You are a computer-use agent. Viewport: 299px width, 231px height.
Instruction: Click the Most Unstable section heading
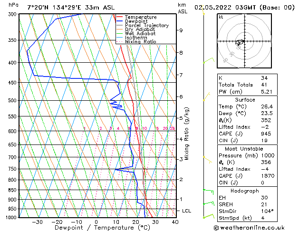pyautogui.click(x=244, y=149)
